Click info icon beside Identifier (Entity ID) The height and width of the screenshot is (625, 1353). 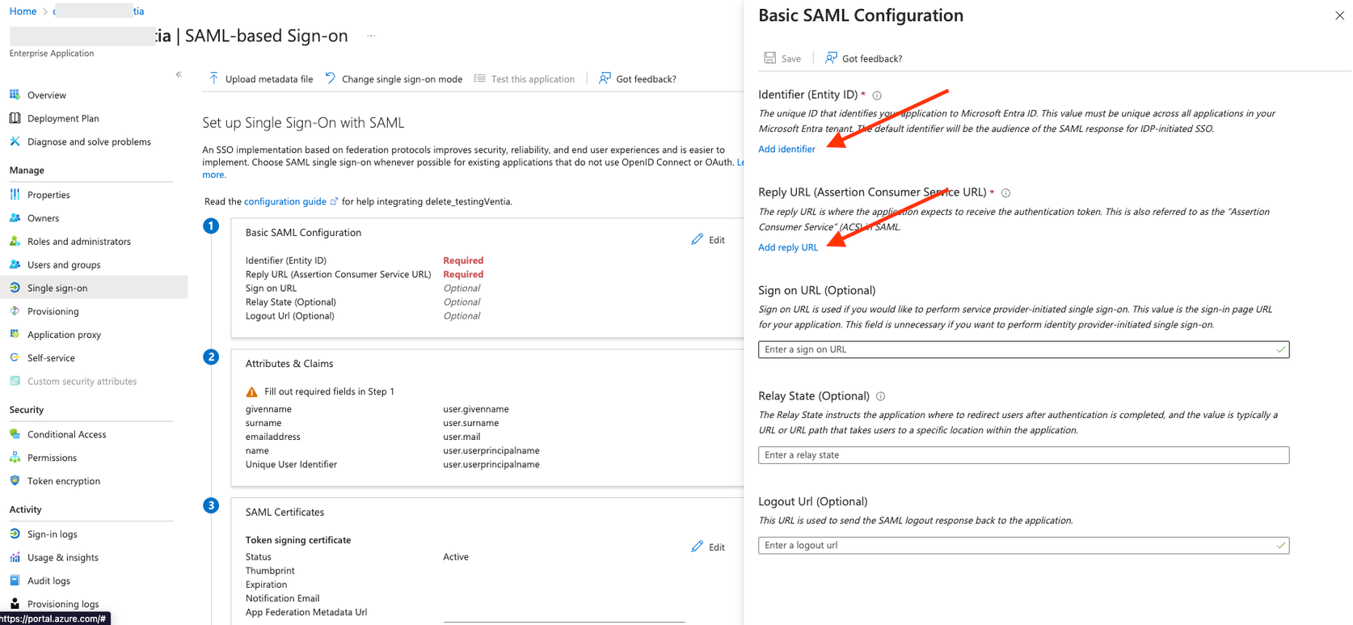(x=877, y=95)
